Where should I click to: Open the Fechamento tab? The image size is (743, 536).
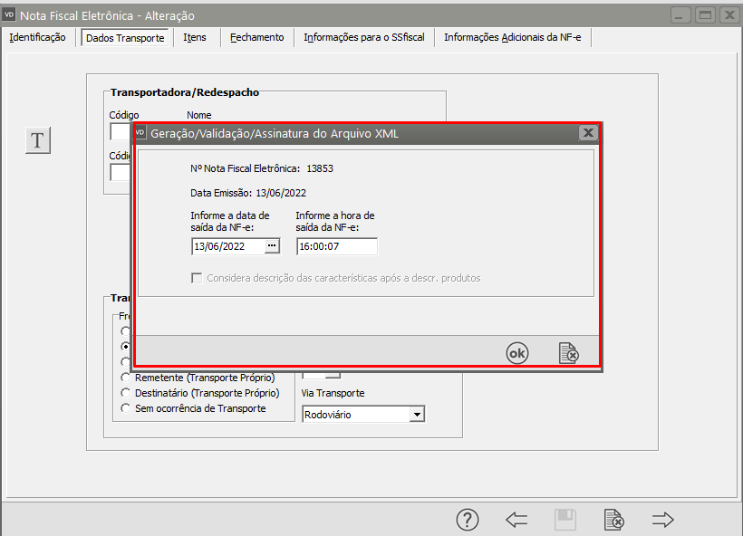(256, 37)
